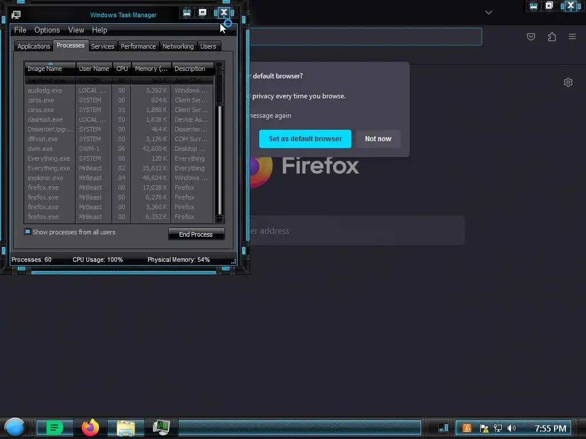
Task: Open Task Manager taskbar icon
Action: tap(161, 428)
